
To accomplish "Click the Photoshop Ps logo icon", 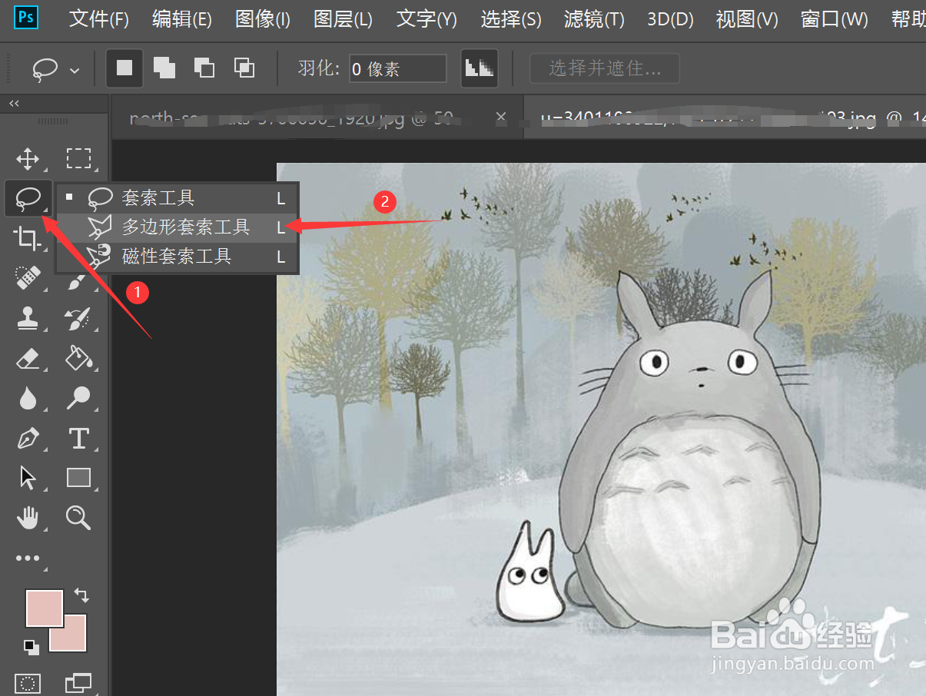I will click(x=25, y=18).
